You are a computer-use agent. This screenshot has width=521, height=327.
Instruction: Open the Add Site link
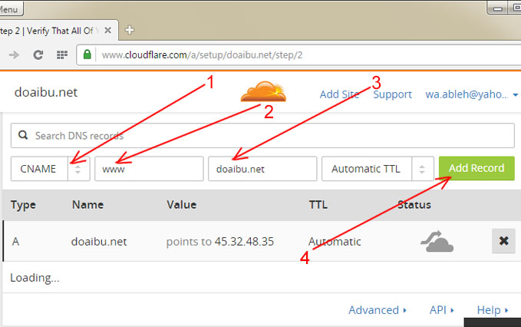340,94
